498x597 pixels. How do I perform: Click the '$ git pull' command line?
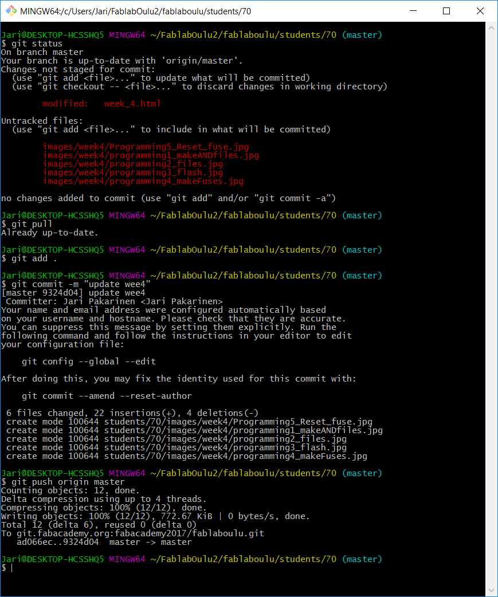point(27,224)
